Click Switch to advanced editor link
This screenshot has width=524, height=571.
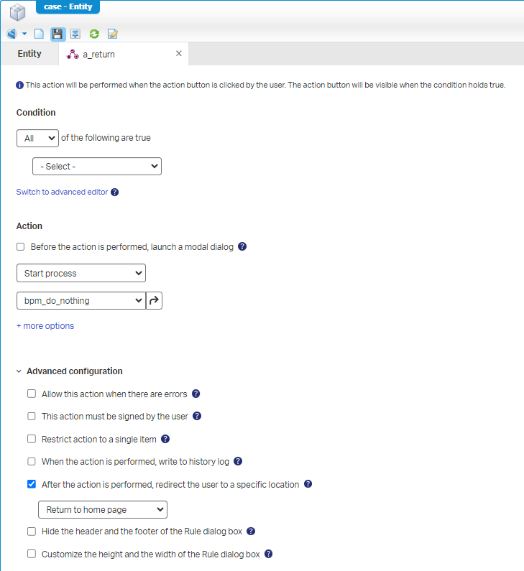pyautogui.click(x=62, y=192)
